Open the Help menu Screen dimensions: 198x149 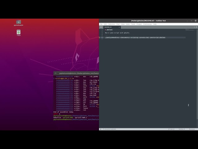[x=155, y=24]
